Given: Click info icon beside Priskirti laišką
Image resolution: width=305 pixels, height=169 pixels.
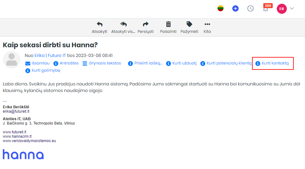Looking at the screenshot, I should (130, 64).
